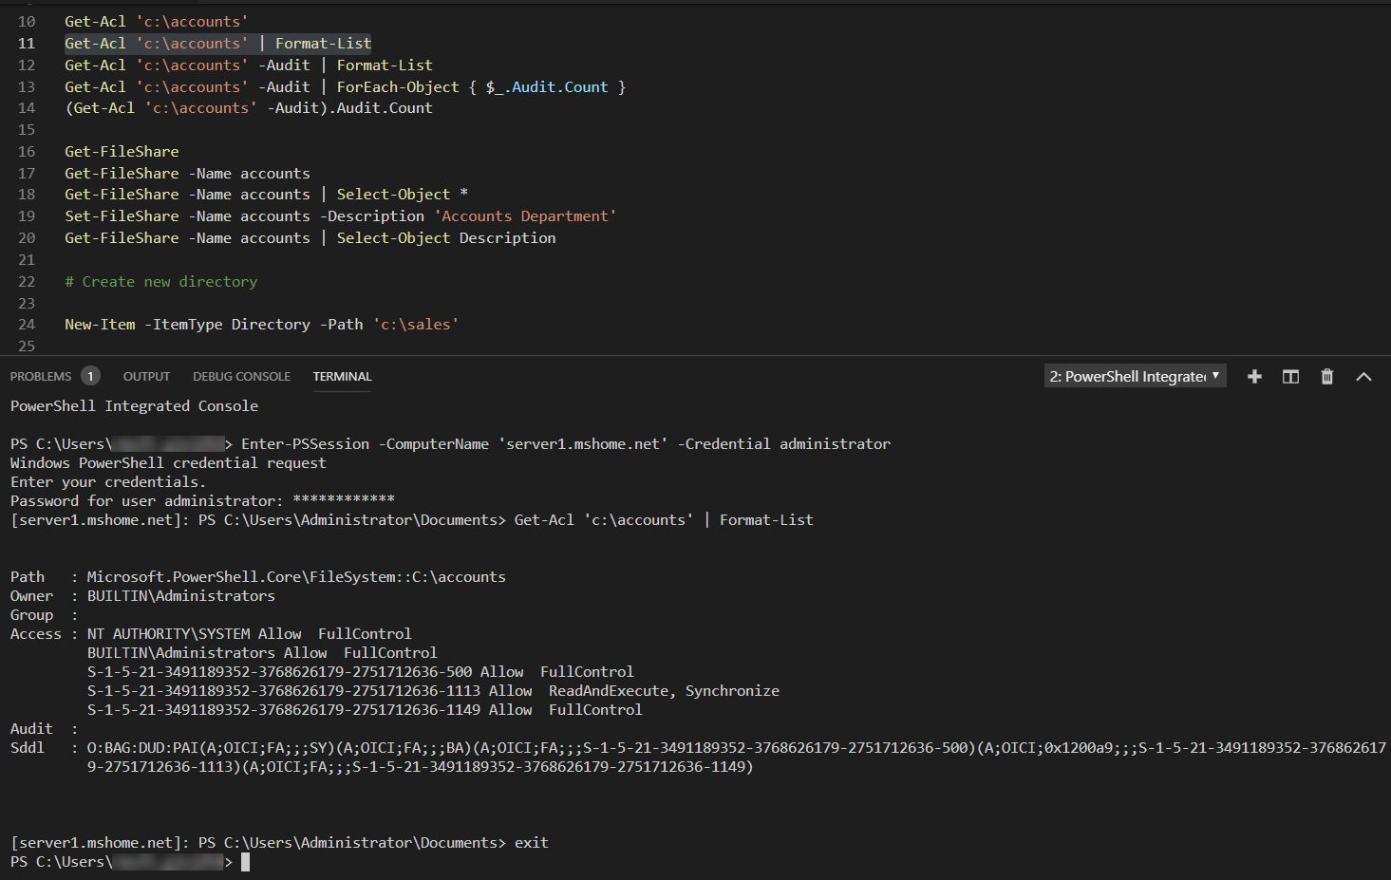This screenshot has height=880, width=1391.
Task: Click the terminal cursor at the last prompt
Action: click(x=245, y=862)
